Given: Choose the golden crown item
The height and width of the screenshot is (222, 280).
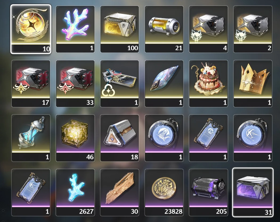Looking at the screenshot, I should pos(253,84).
